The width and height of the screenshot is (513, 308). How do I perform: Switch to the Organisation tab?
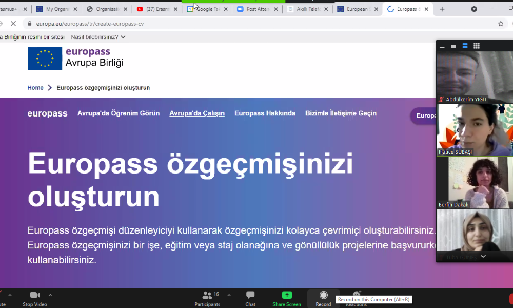[104, 9]
